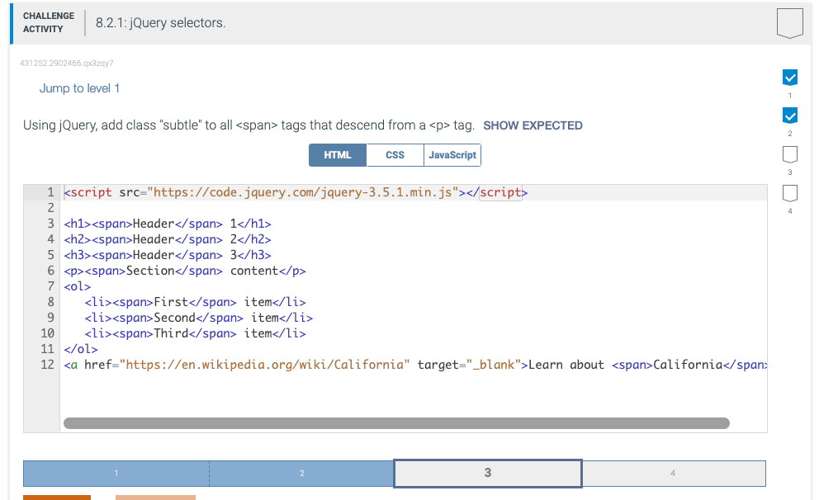
Task: Select highlighted progress segment 3
Action: pyautogui.click(x=487, y=473)
